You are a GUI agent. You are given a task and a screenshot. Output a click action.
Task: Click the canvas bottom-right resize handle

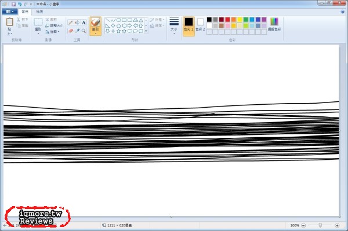click(339, 217)
